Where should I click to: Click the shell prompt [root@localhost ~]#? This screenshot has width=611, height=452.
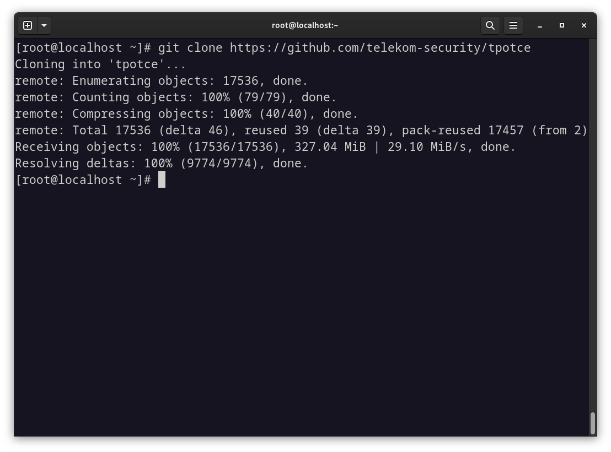click(x=83, y=179)
